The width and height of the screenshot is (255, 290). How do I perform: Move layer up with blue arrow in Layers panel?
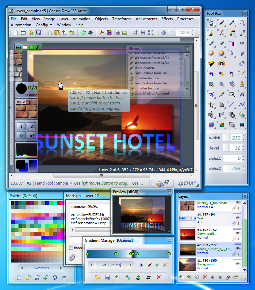[212, 277]
